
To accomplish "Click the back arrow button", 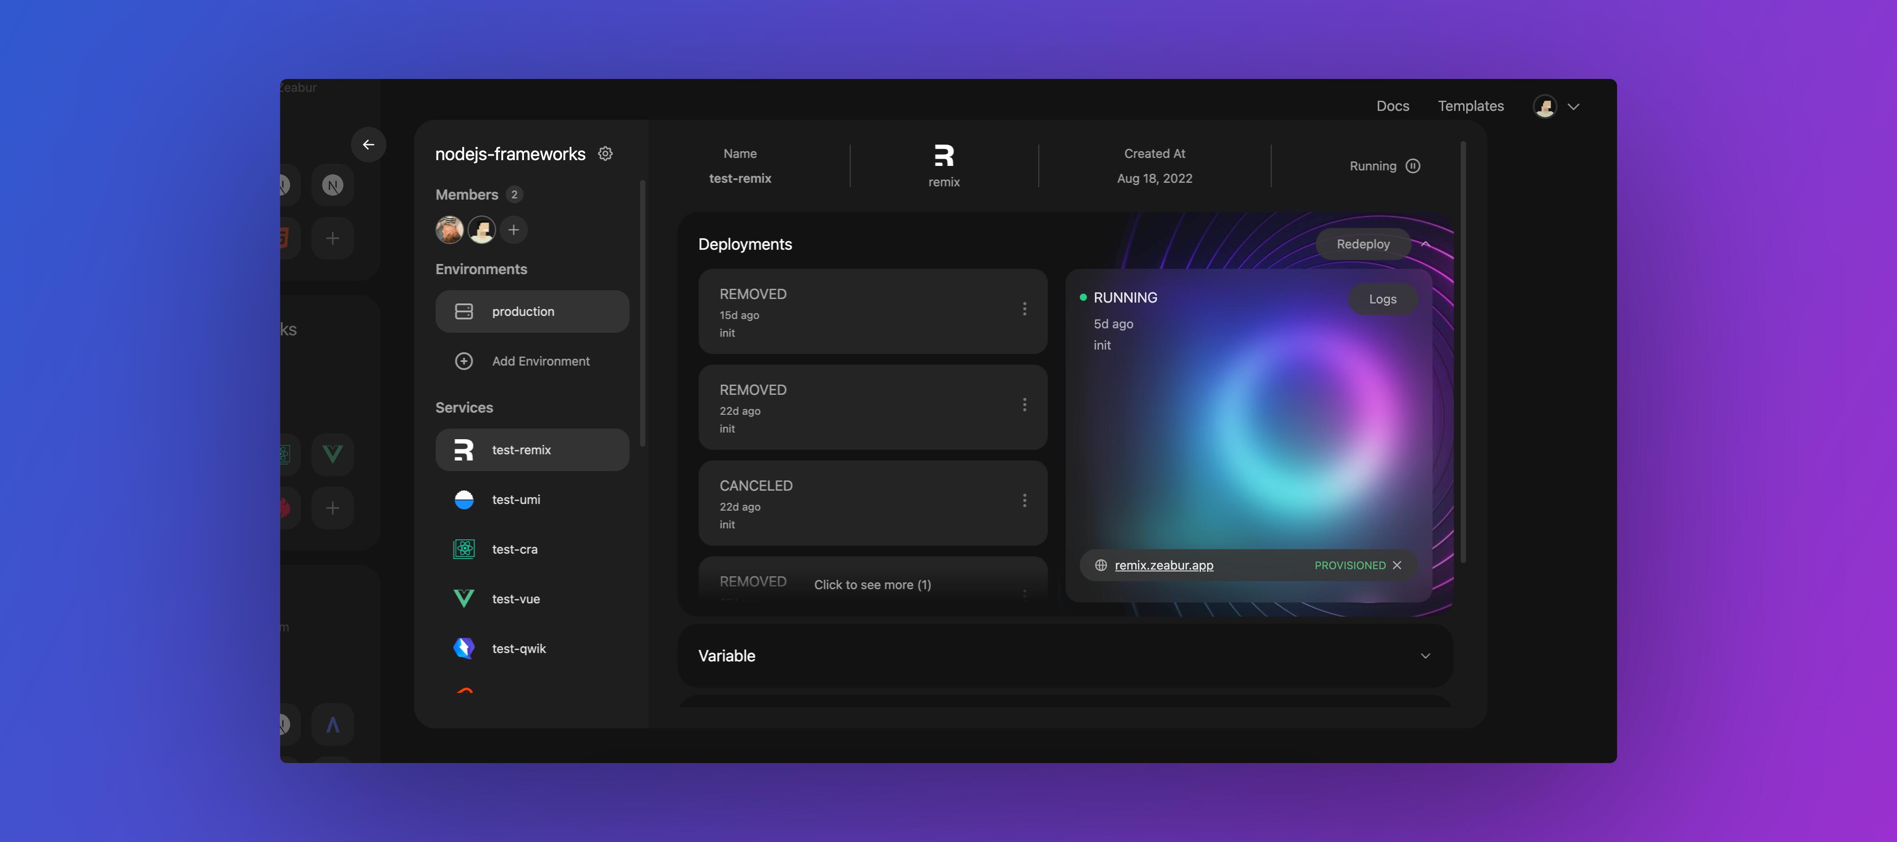I will coord(368,144).
